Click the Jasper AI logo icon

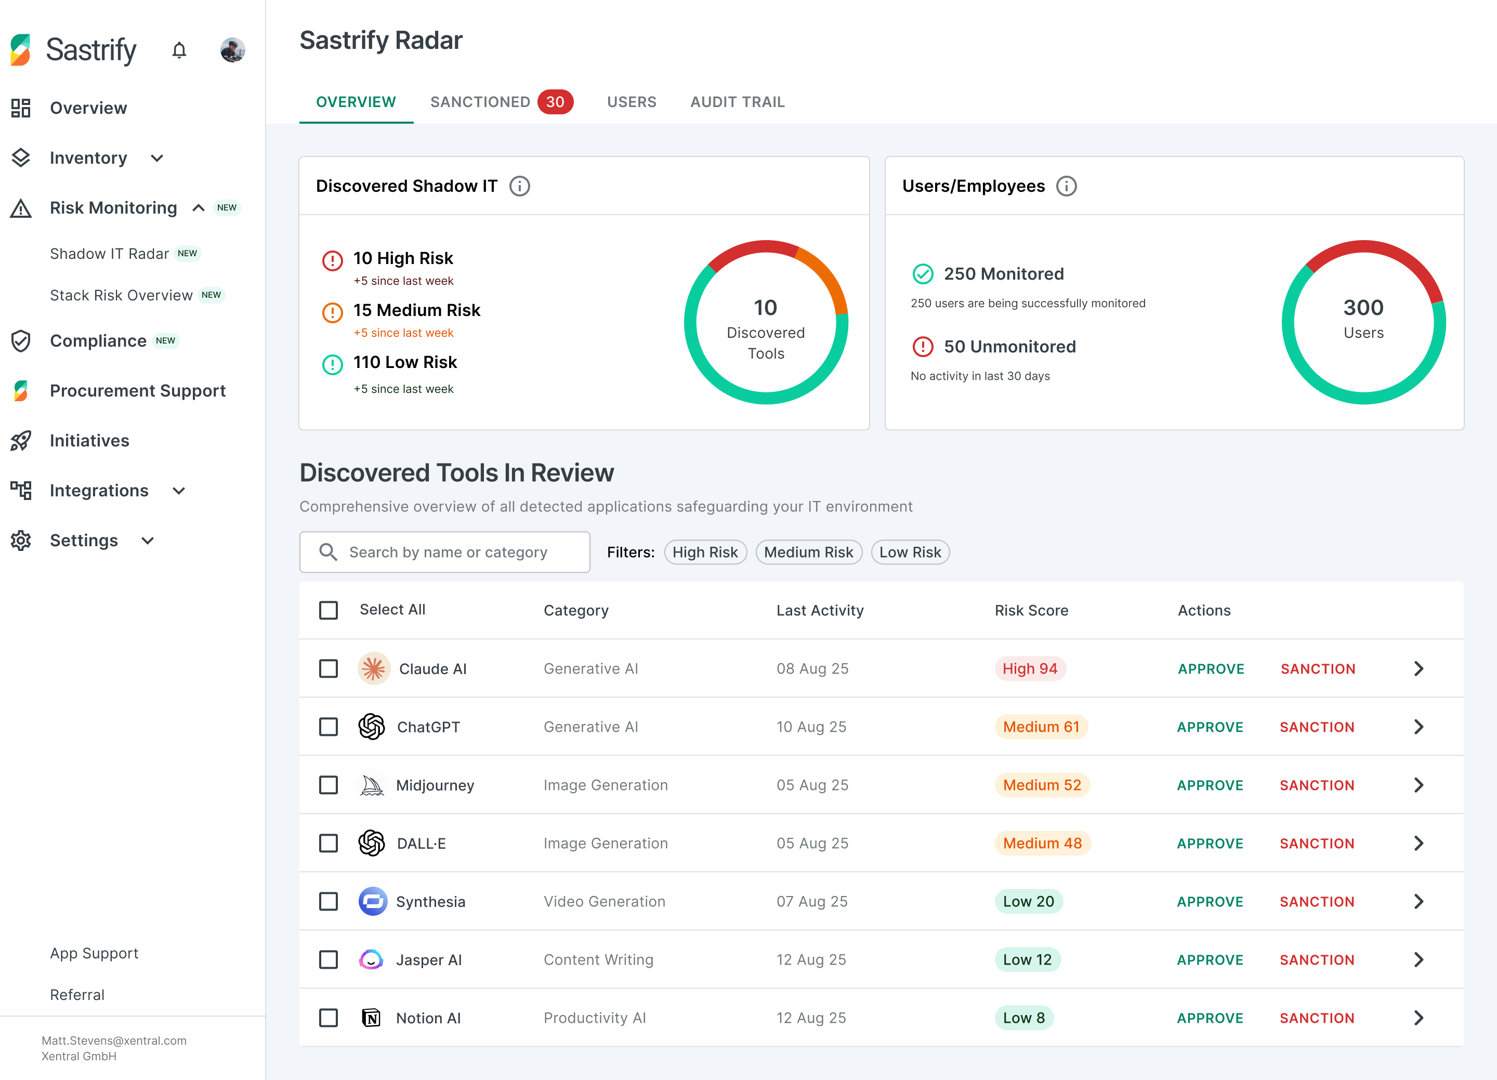point(371,959)
